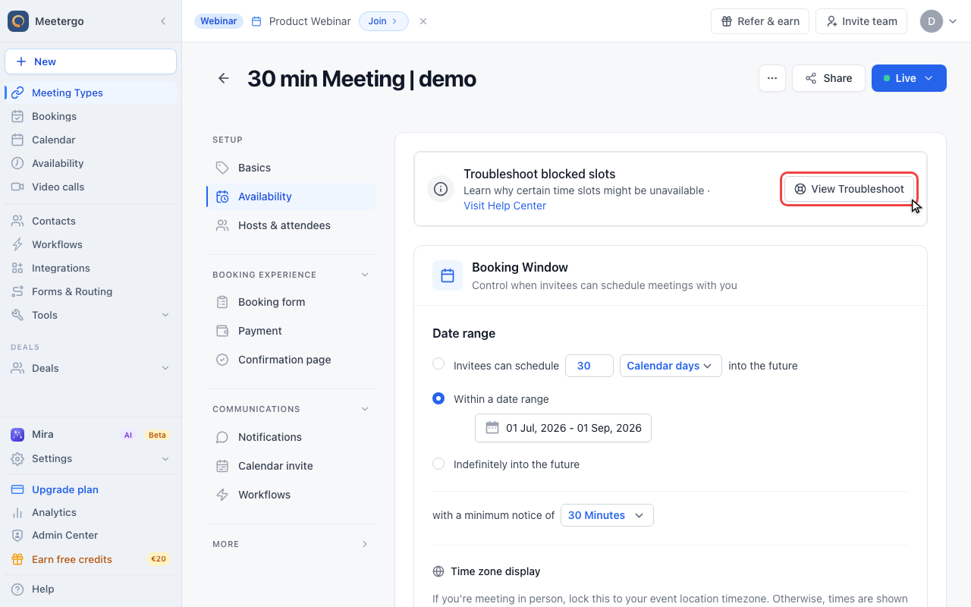The image size is (971, 607).
Task: Select 'Within a date range' radio option
Action: tap(438, 398)
